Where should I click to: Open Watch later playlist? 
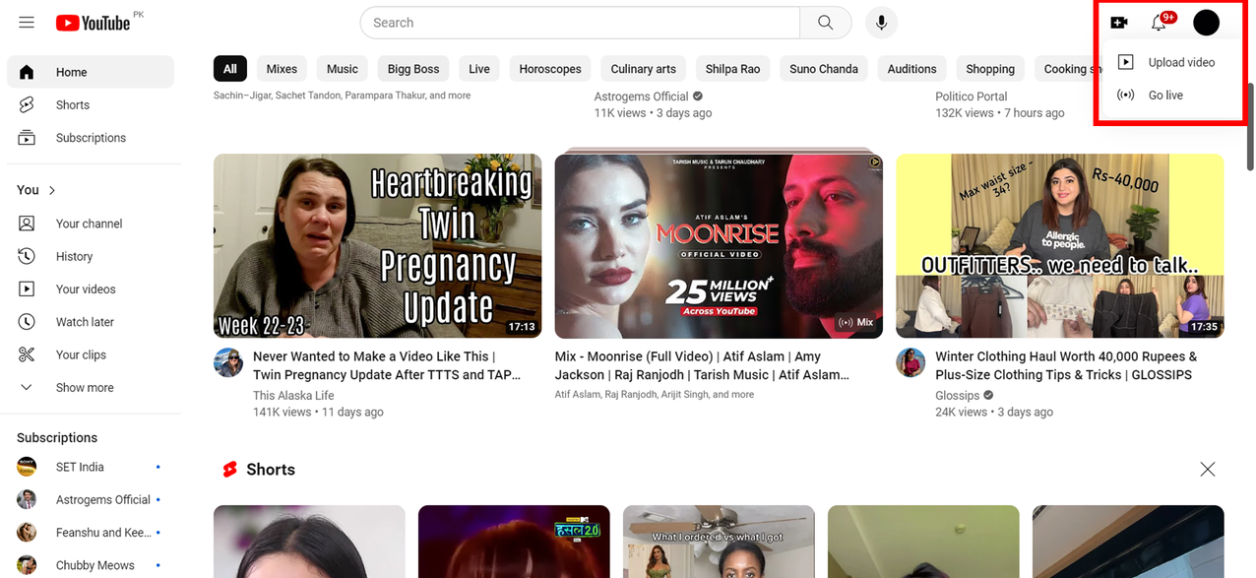[91, 322]
